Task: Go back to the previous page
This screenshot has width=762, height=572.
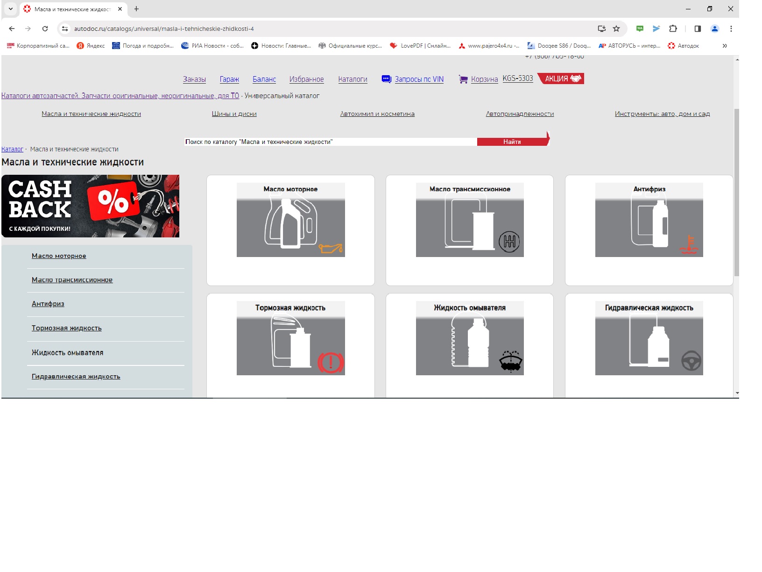Action: click(x=12, y=29)
